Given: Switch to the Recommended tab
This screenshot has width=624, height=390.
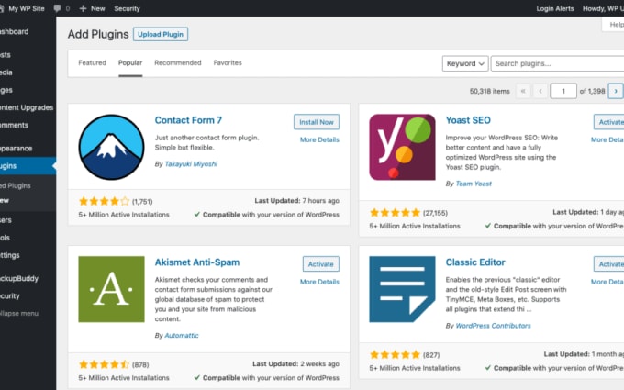Looking at the screenshot, I should [178, 63].
